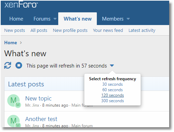Choose 300 seconds refresh frequency
The height and width of the screenshot is (132, 174).
[112, 101]
